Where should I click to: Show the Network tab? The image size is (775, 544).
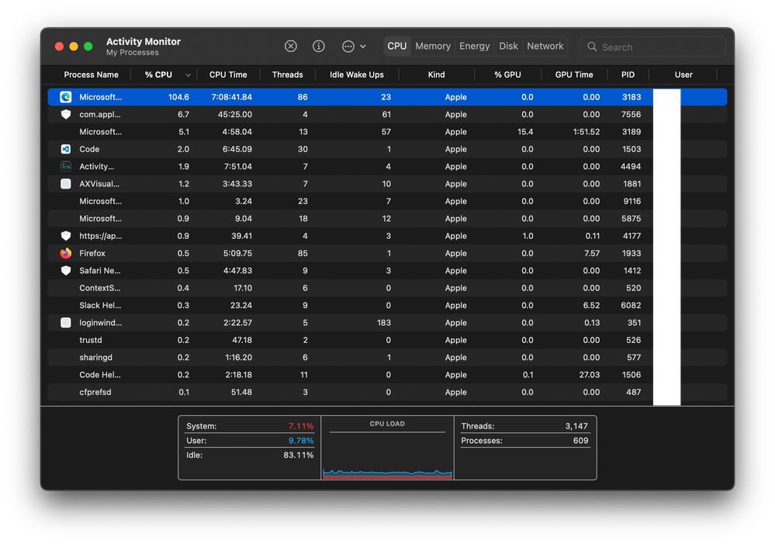click(x=545, y=46)
